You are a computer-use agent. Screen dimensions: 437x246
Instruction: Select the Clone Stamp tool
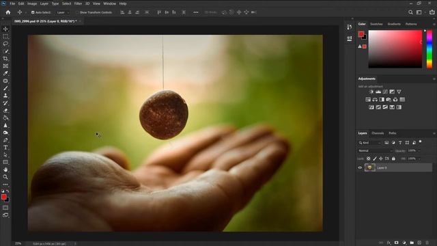pyautogui.click(x=5, y=96)
